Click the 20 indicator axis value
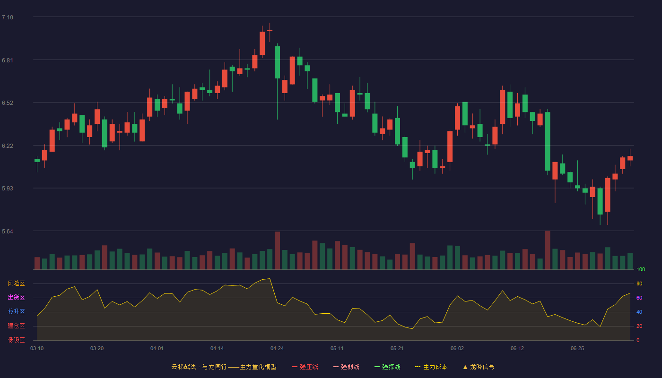 tap(639, 326)
